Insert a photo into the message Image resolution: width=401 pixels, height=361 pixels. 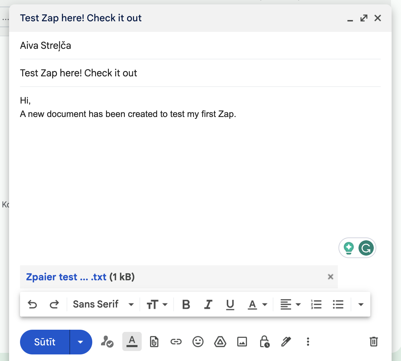click(242, 342)
